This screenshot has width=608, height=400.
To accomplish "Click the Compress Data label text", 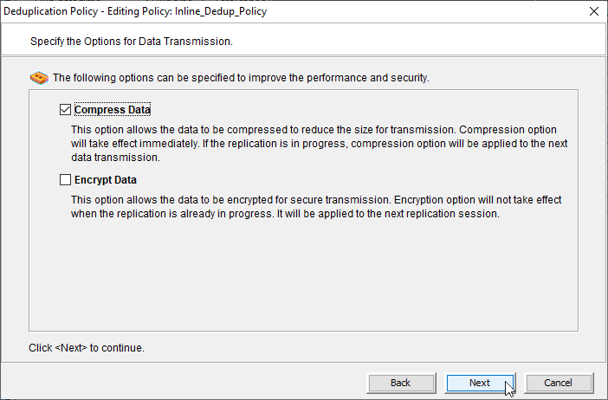I will [x=113, y=110].
